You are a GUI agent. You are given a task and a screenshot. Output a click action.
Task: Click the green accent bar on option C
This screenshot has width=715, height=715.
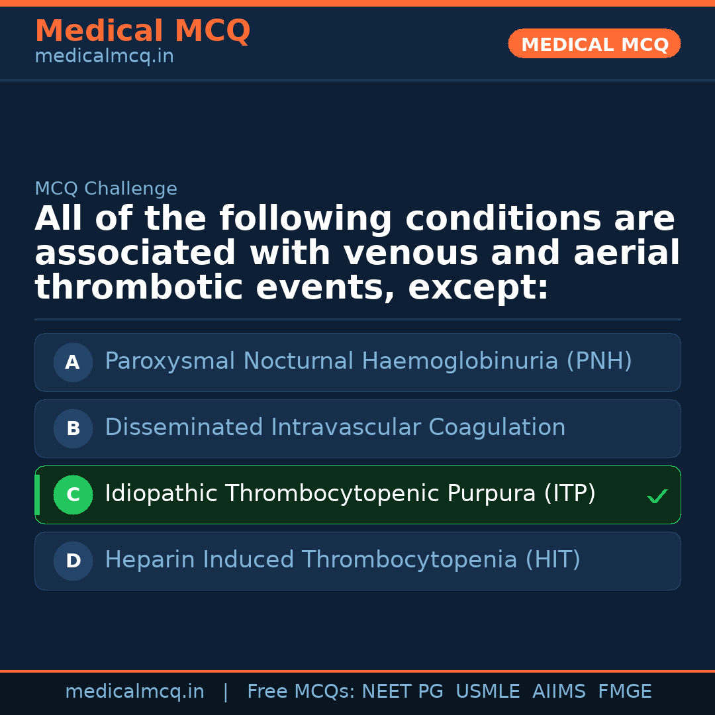37,495
